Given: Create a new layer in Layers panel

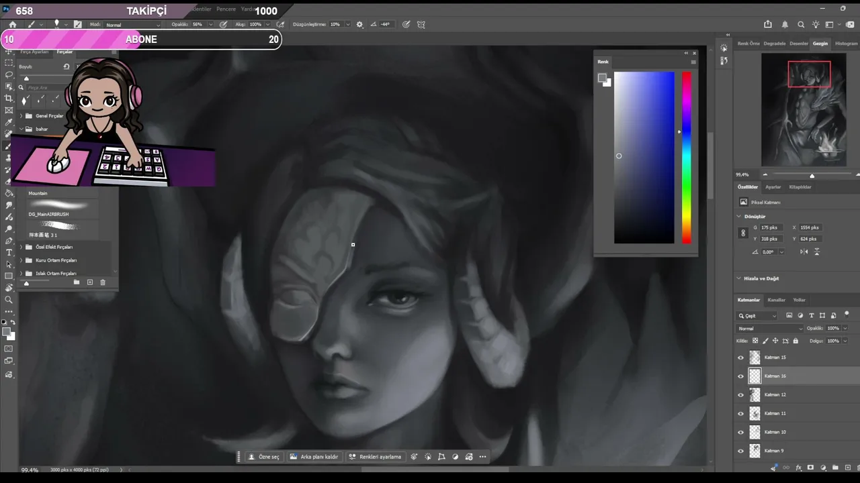Looking at the screenshot, I should 847,467.
